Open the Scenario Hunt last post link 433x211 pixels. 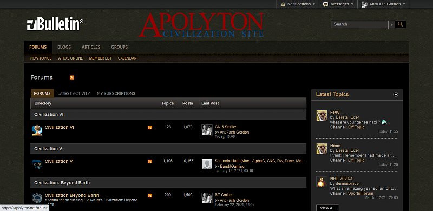[260, 161]
